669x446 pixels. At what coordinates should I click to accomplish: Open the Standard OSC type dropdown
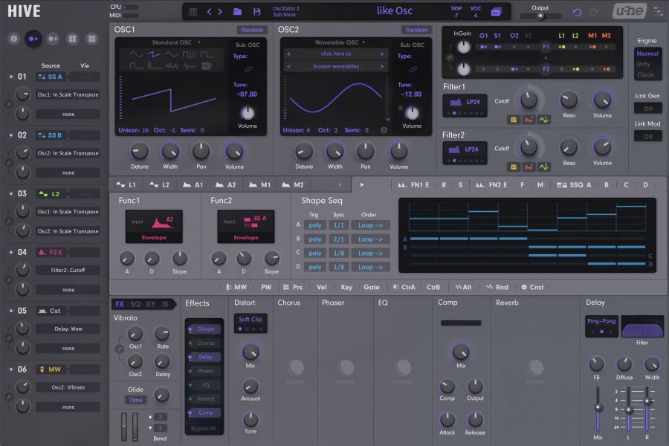click(176, 42)
